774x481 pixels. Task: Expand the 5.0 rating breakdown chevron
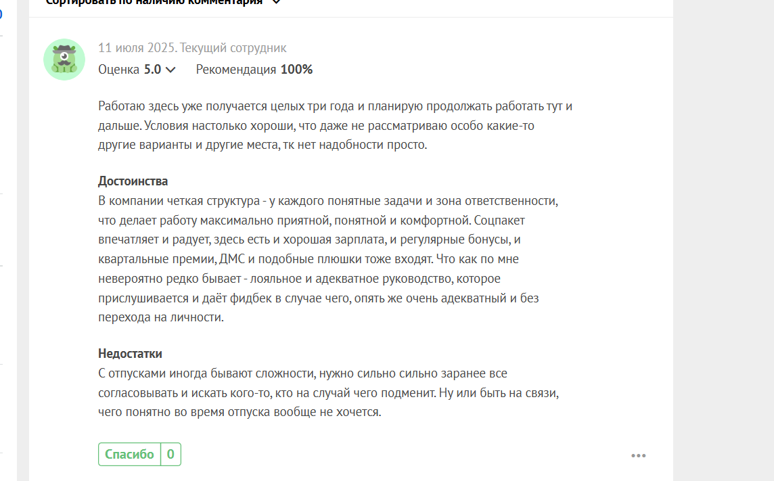(170, 70)
